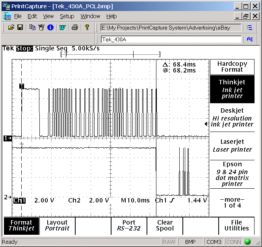Screen dimensions: 262x247
Task: Click the 1.44 V trigger level readout
Action: coord(197,200)
